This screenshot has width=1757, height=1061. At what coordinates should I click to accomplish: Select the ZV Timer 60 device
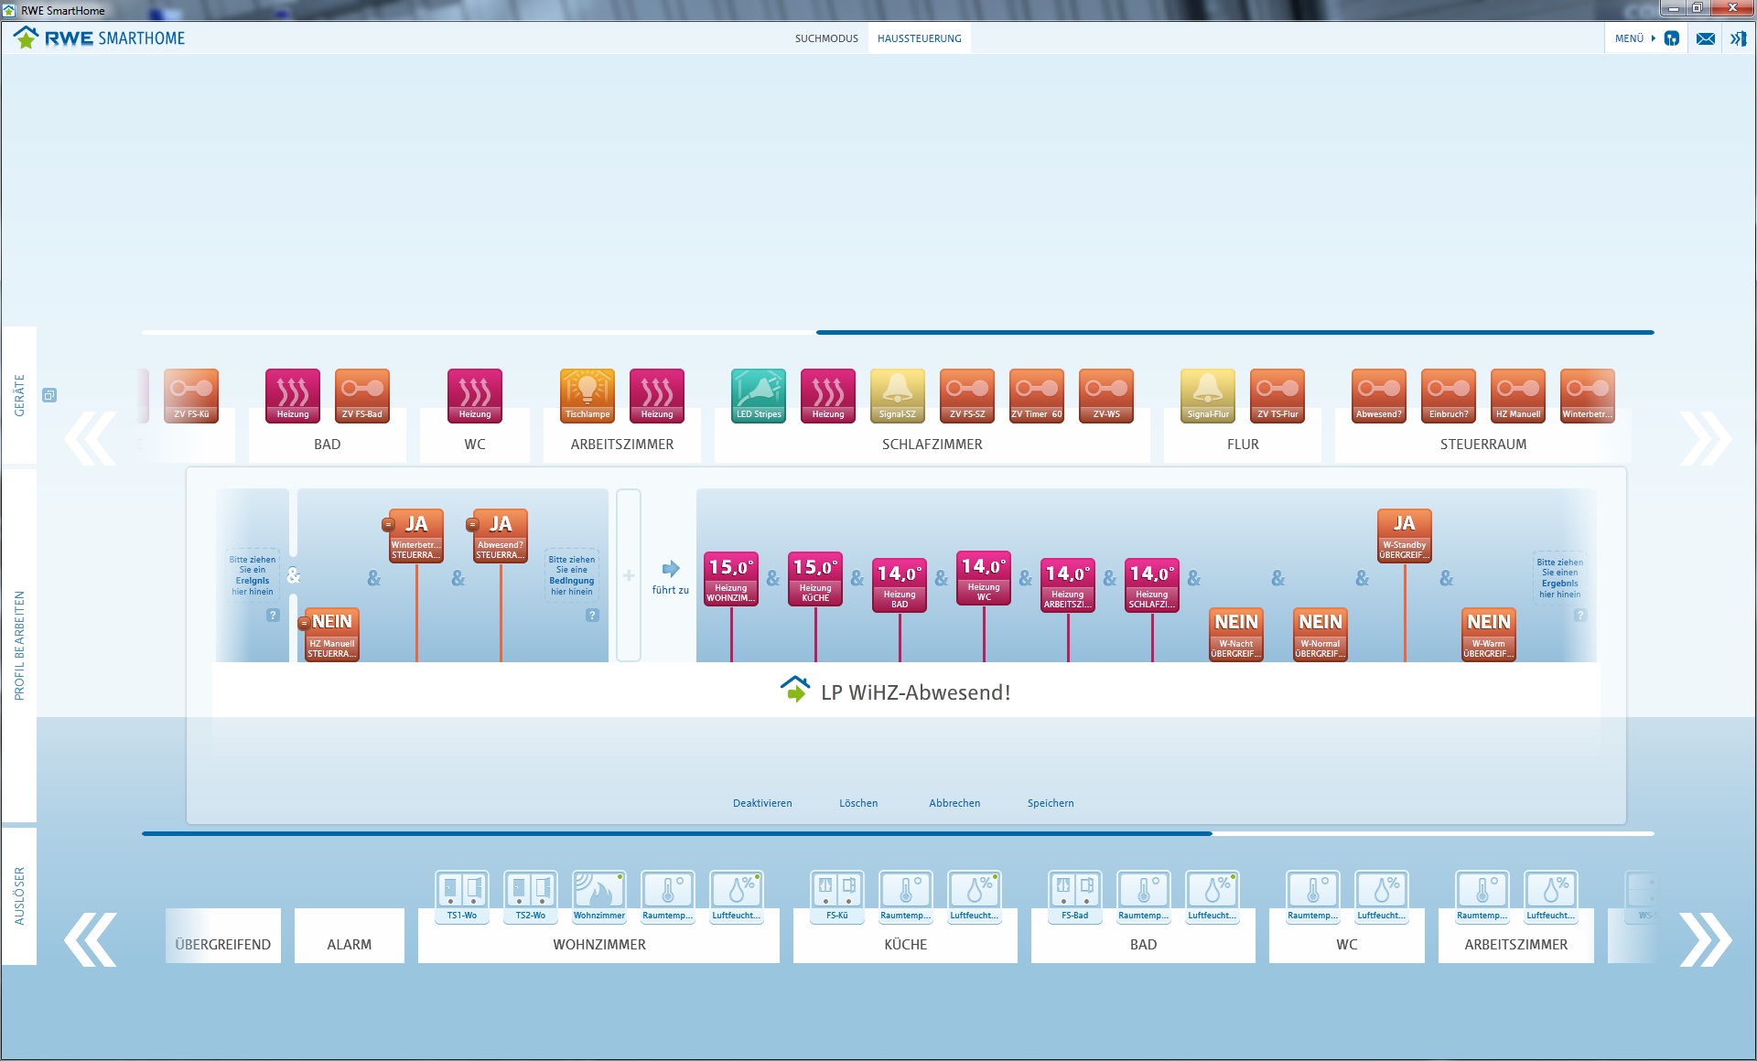1037,395
